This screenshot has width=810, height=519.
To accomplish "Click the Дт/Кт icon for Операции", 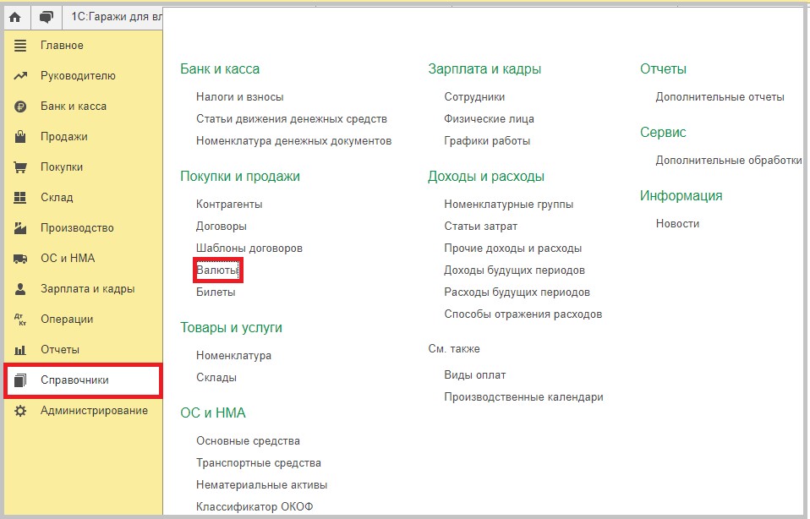I will pos(20,320).
